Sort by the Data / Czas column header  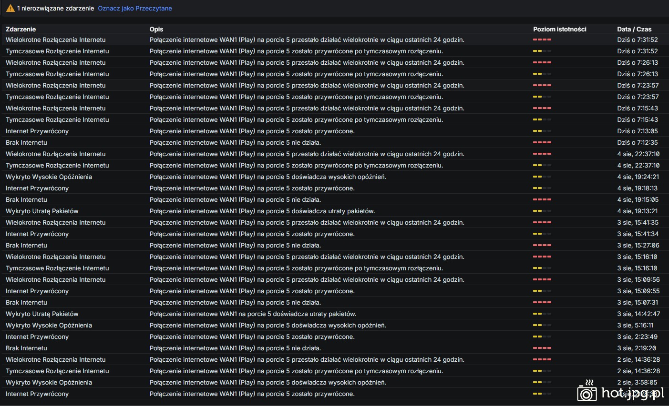(x=634, y=29)
